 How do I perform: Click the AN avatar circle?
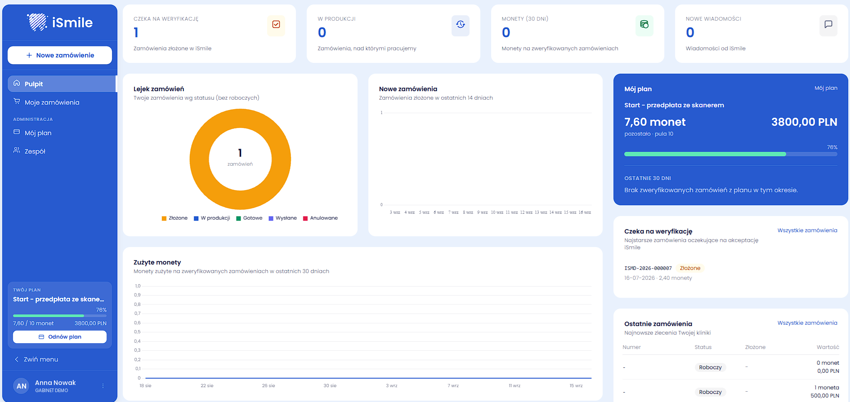(x=22, y=386)
